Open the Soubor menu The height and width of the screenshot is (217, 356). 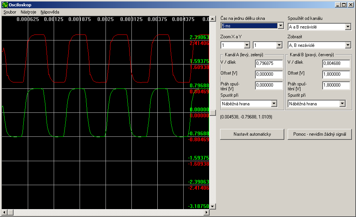[x=10, y=12]
